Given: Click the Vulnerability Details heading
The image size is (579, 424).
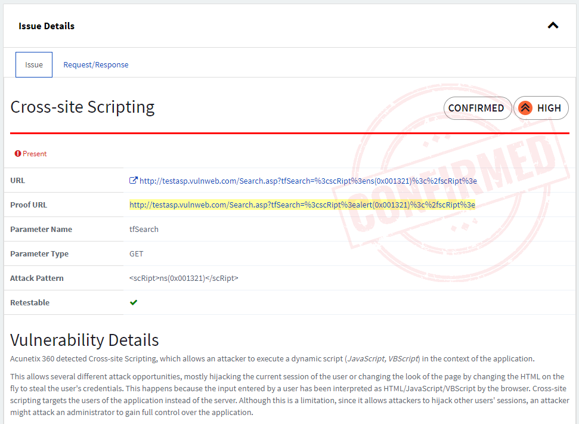Looking at the screenshot, I should click(x=85, y=340).
